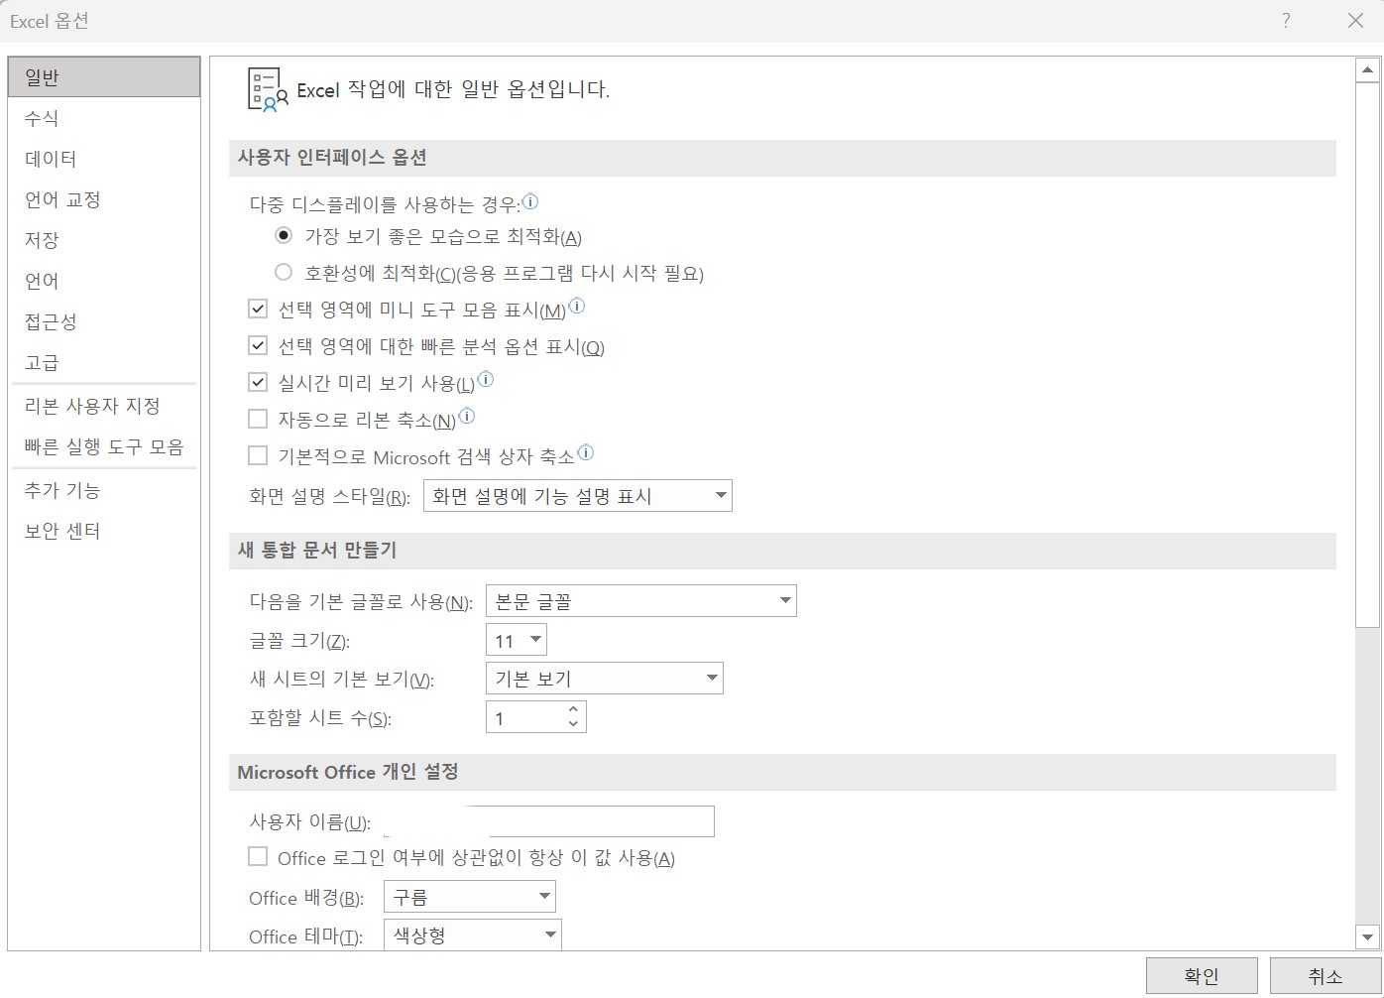This screenshot has height=998, width=1384.
Task: Open 언어 교정 category in sidebar
Action: click(104, 199)
